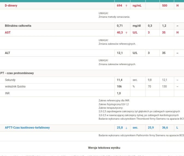Click the H flag in the D-dimery row

coord(177,6)
